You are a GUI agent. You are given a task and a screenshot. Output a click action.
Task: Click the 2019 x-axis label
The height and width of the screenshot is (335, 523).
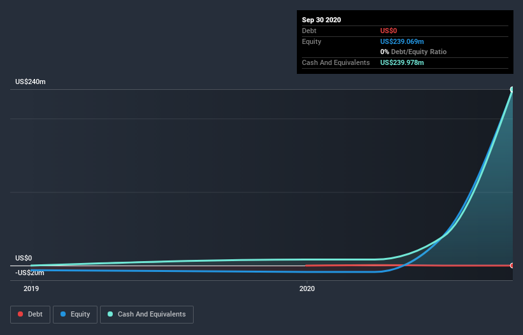point(31,289)
